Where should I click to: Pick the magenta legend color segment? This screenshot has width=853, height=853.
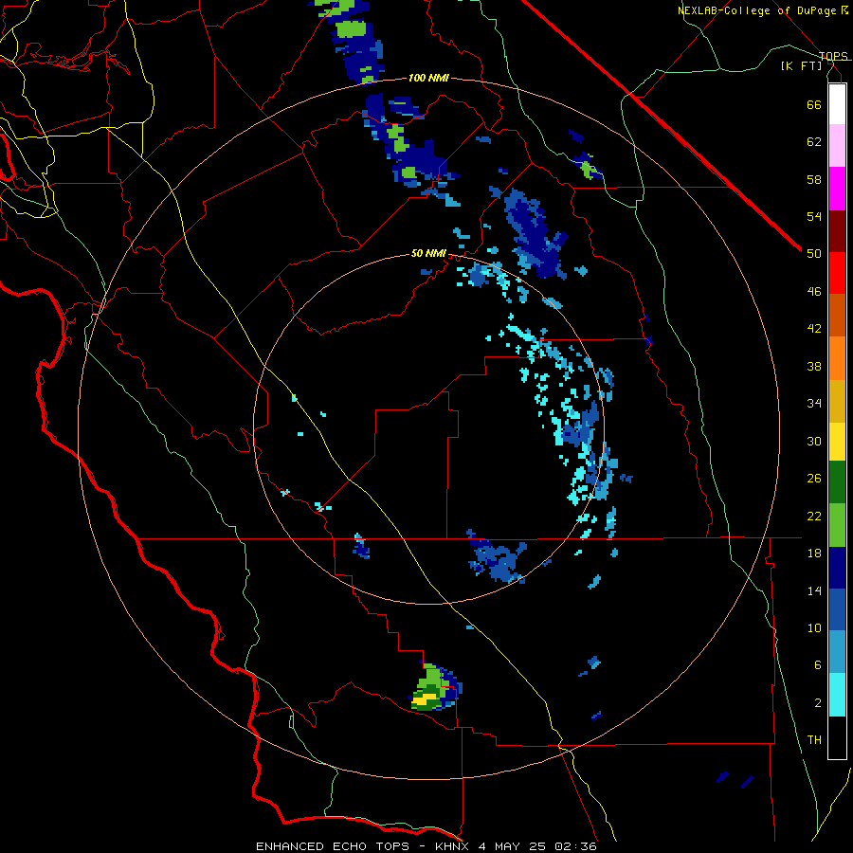[x=837, y=189]
